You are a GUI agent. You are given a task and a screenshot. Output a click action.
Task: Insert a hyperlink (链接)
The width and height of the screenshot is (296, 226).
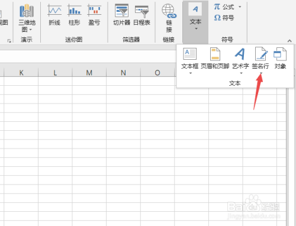[x=169, y=18]
